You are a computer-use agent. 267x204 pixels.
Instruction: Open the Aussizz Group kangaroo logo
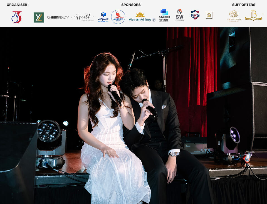tap(118, 17)
